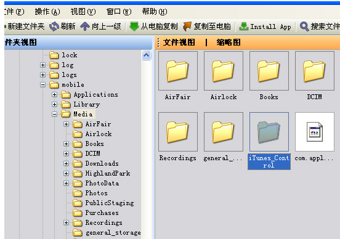Expand the log folder node
The width and height of the screenshot is (340, 239).
click(x=42, y=65)
